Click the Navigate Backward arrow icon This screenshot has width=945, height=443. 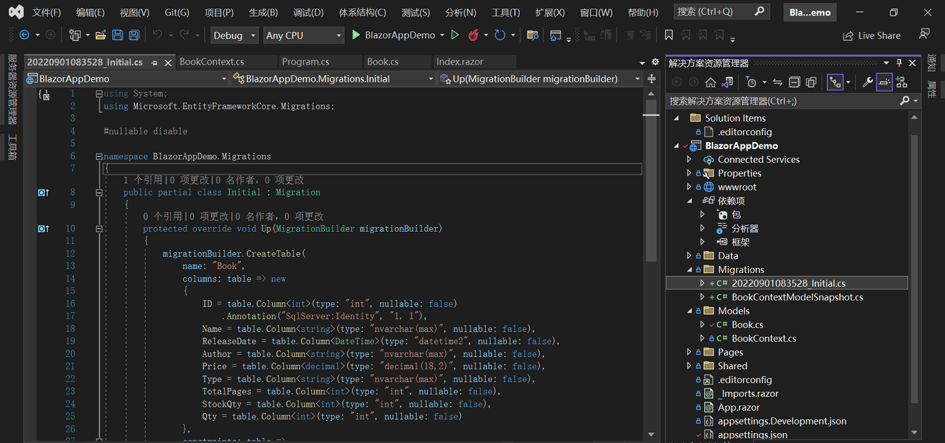tap(25, 36)
